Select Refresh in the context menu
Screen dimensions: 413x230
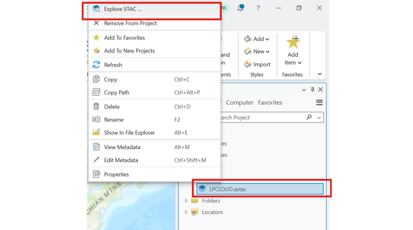(154, 65)
